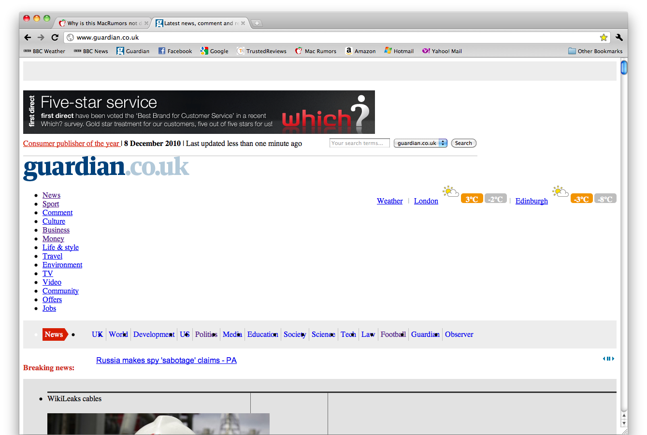This screenshot has height=435, width=647.
Task: Open the Weather link
Action: (389, 201)
